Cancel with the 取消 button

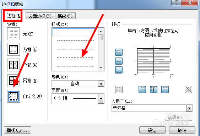[182, 130]
